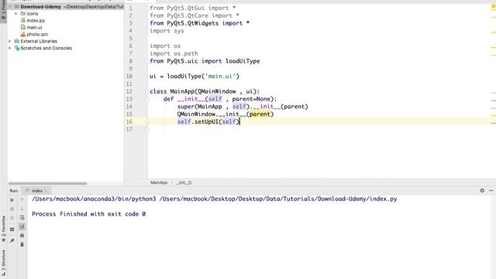The image size is (496, 279).
Task: Click 'Process finished with exit code 0' text
Action: (88, 214)
